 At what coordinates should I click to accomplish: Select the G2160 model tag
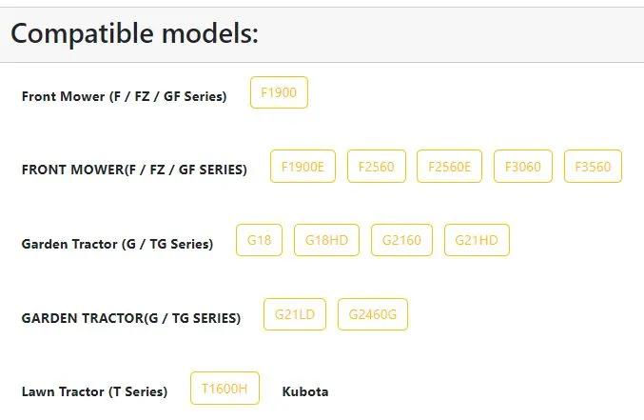point(401,240)
